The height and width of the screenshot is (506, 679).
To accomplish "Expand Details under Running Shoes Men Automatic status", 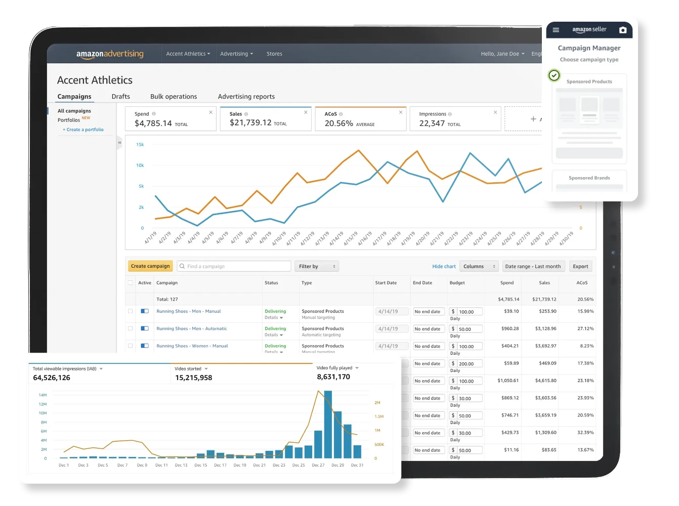I will pyautogui.click(x=274, y=335).
